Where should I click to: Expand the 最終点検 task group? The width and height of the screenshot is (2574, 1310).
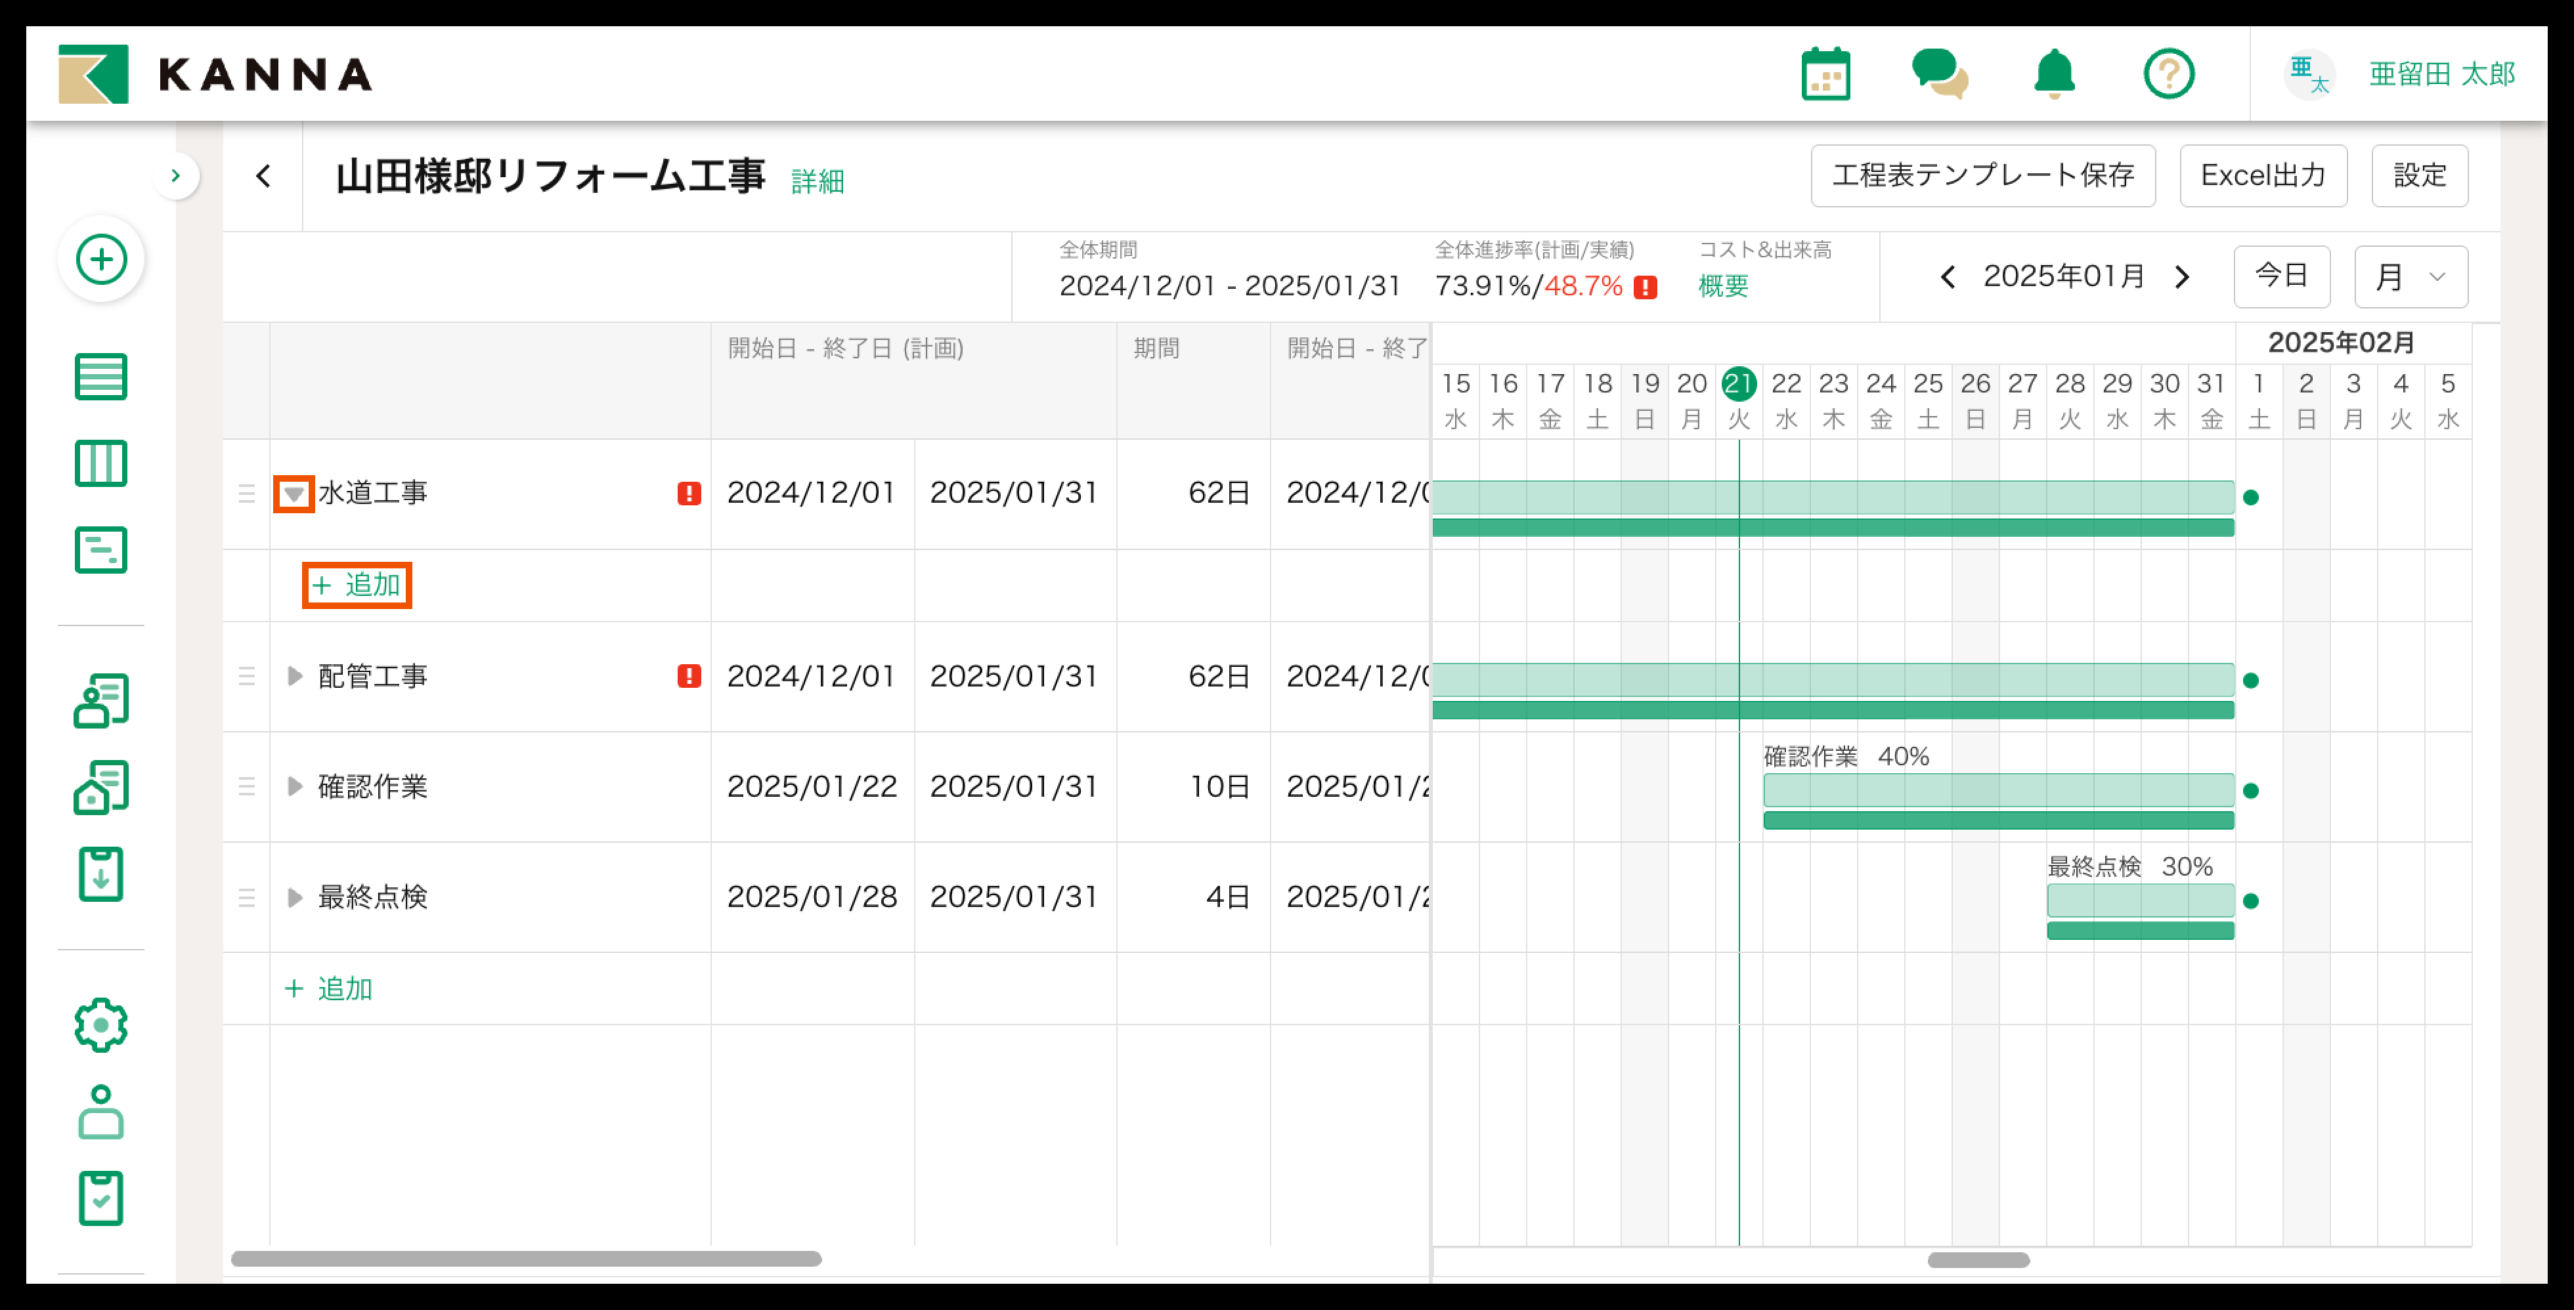294,898
